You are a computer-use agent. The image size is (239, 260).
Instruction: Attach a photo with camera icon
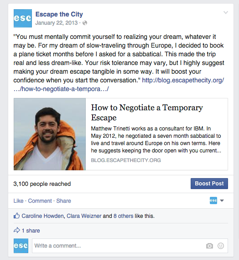pyautogui.click(x=209, y=246)
